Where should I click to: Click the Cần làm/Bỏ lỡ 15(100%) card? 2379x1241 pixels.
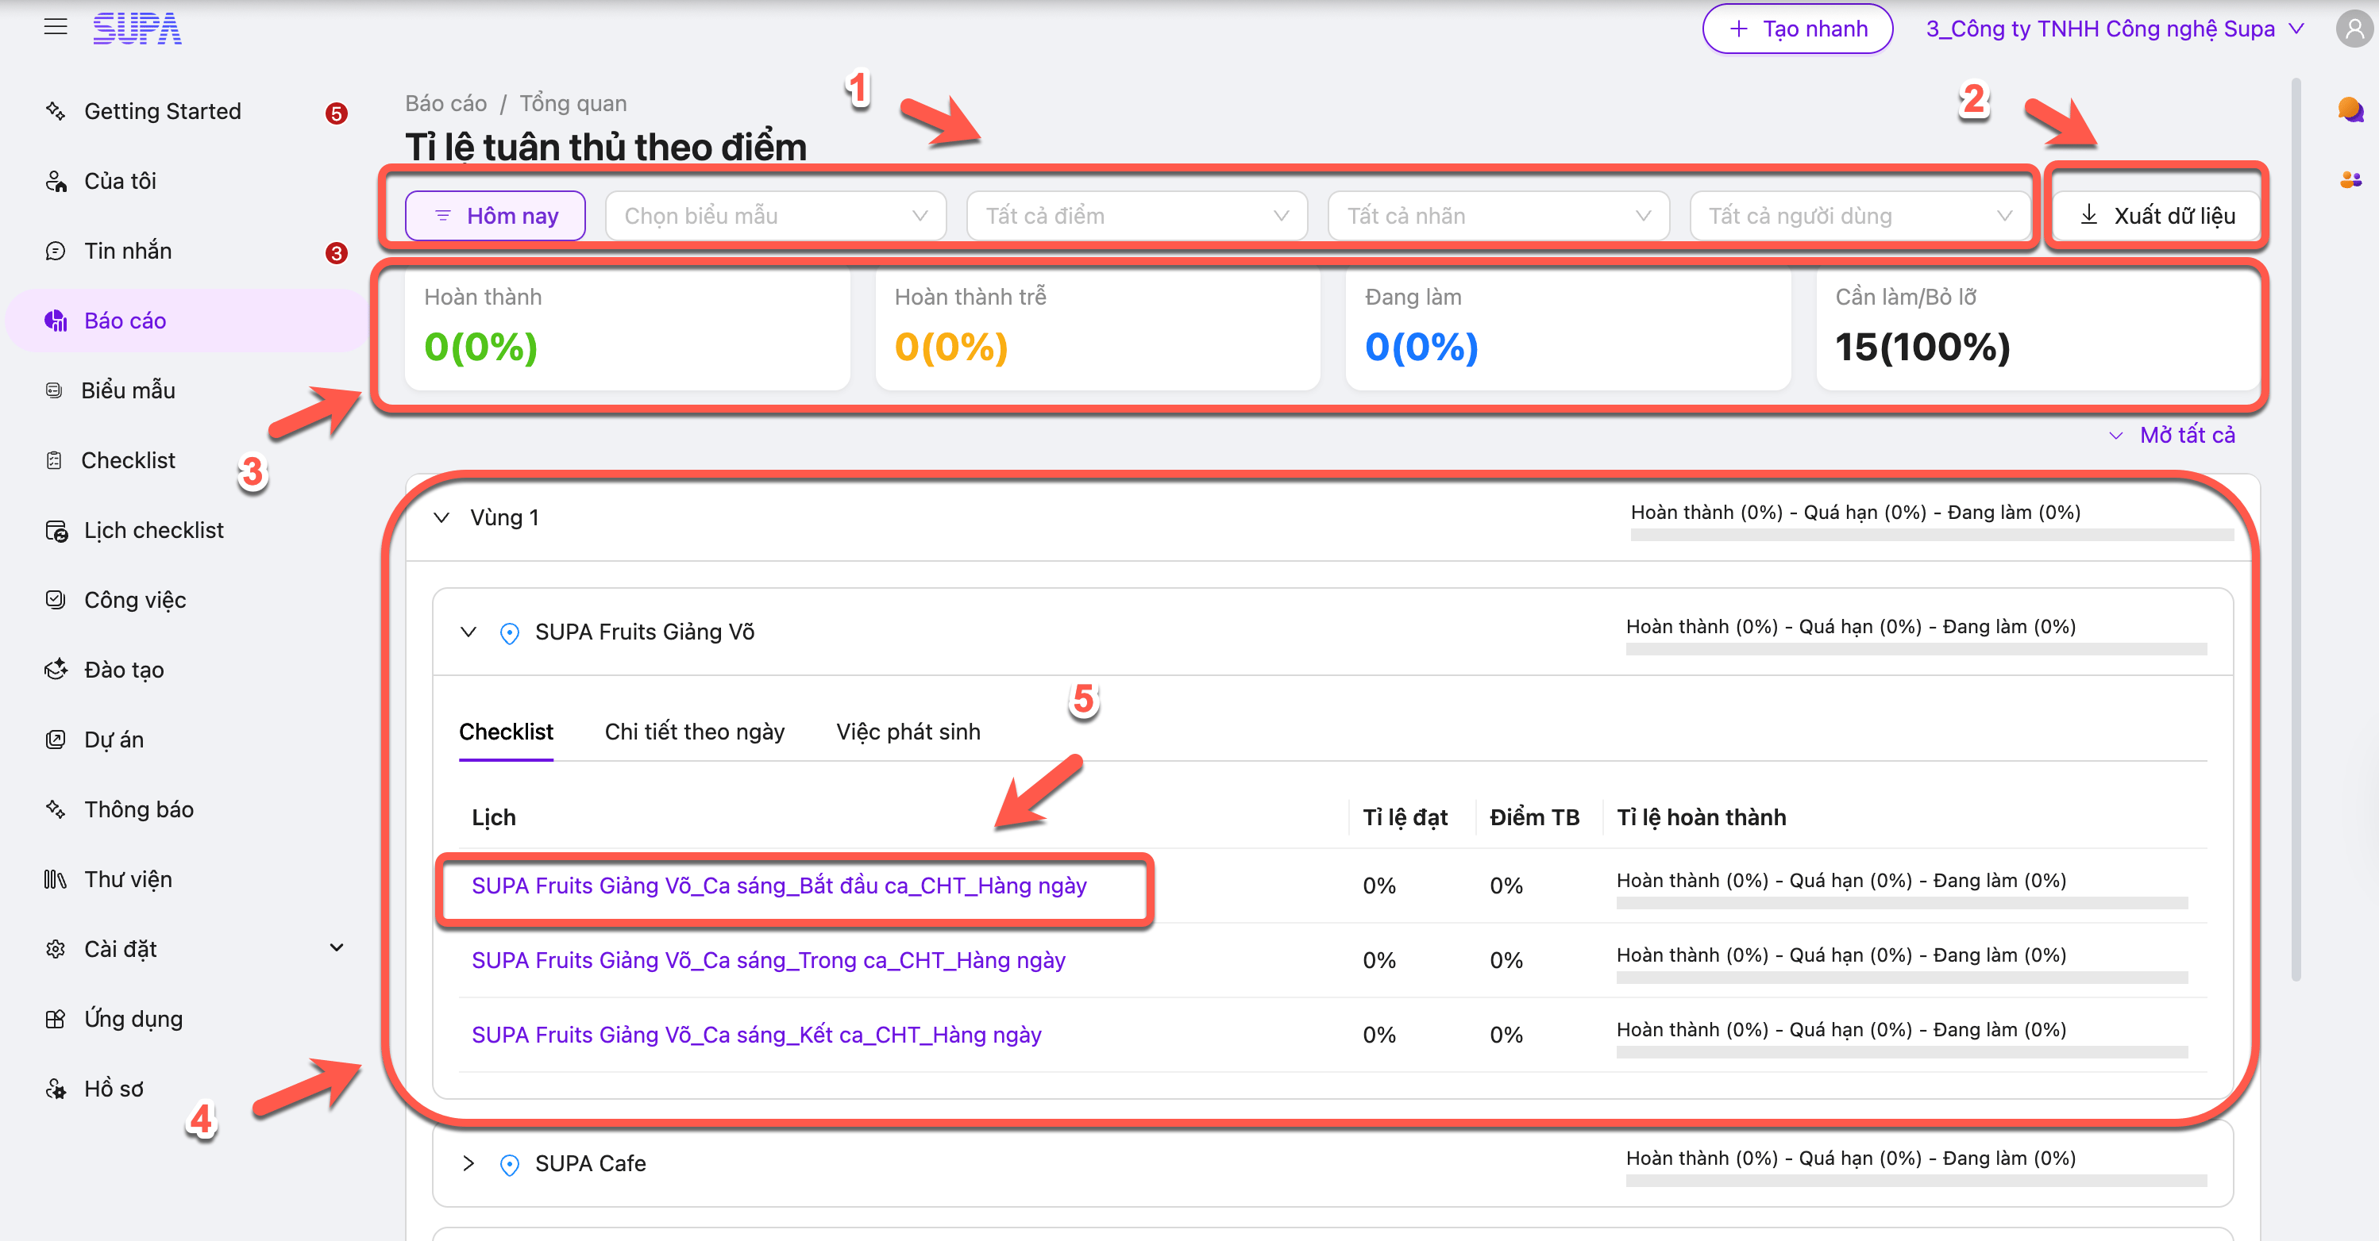pos(2038,329)
